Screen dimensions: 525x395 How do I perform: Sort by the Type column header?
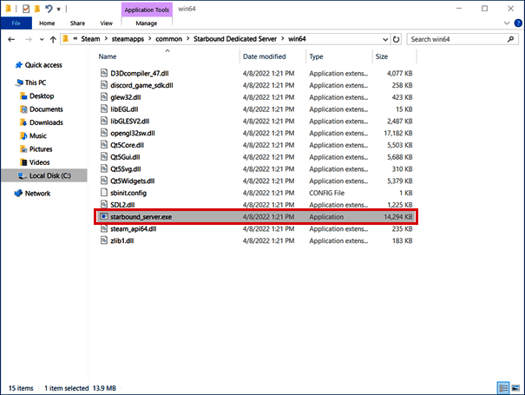[x=316, y=56]
